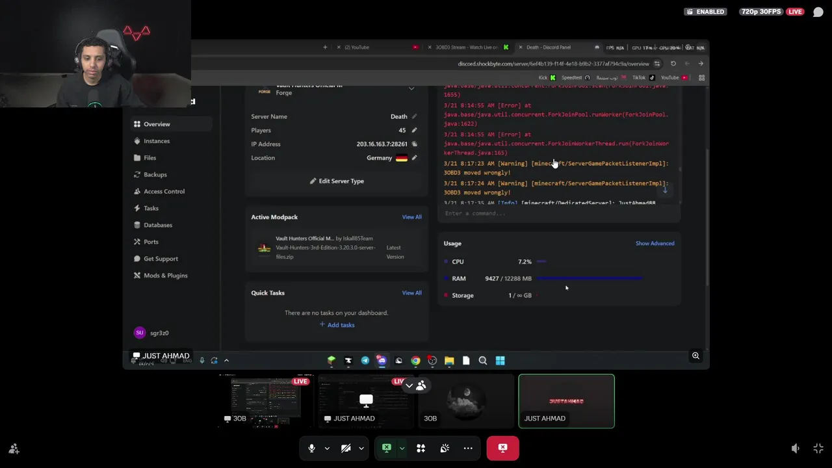Toggle microphone mute in call controls
Viewport: 832px width, 468px height.
[x=311, y=448]
